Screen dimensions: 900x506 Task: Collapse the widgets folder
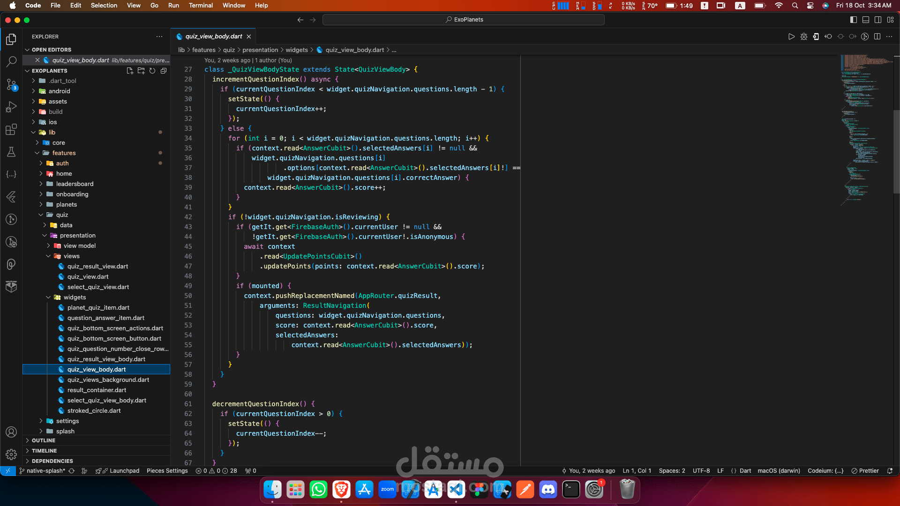click(x=75, y=297)
